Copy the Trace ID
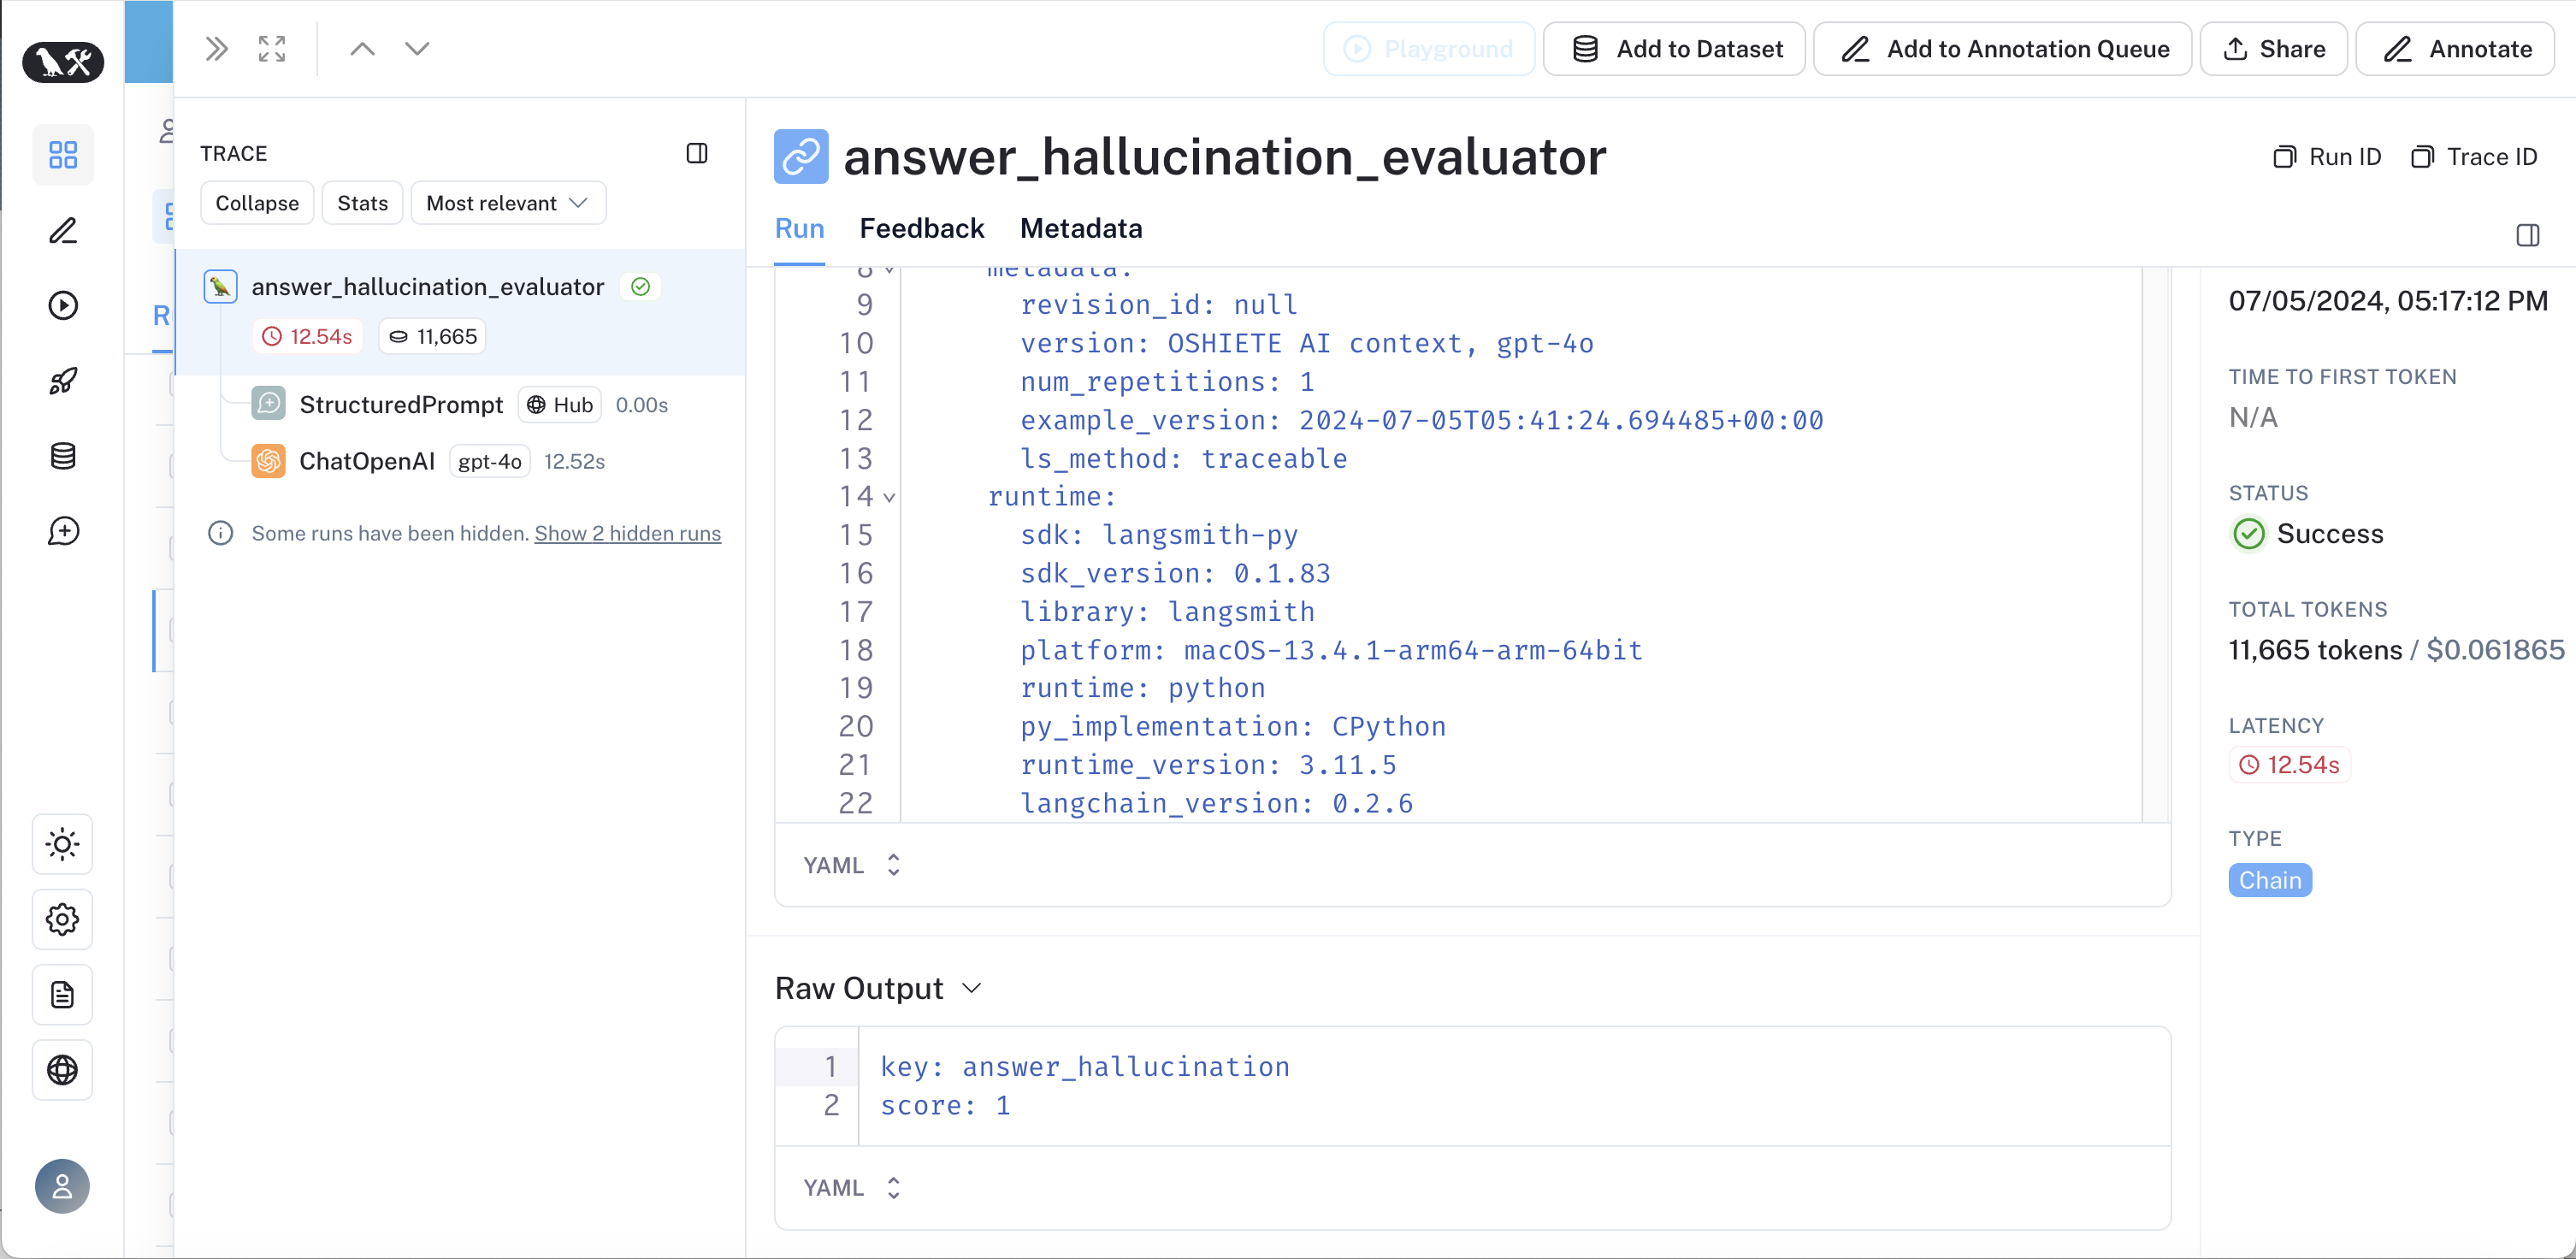2576x1259 pixels. (2473, 157)
